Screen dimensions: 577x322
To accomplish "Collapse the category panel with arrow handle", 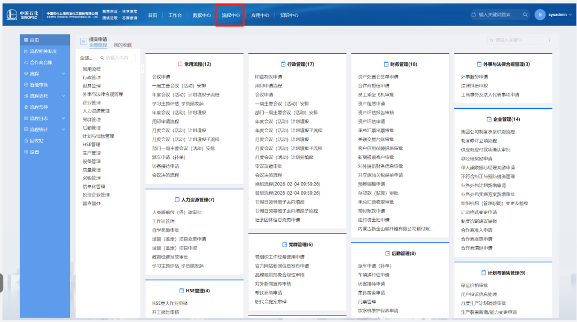I will click(x=142, y=69).
